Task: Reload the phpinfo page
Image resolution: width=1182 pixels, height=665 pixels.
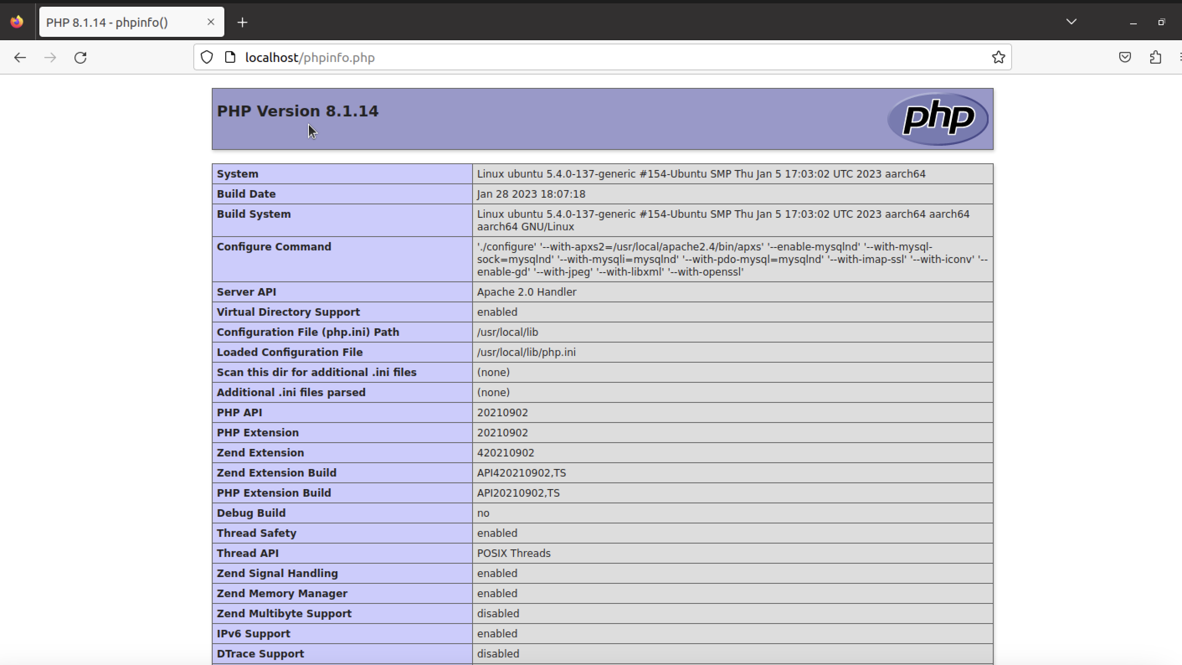Action: pyautogui.click(x=81, y=57)
